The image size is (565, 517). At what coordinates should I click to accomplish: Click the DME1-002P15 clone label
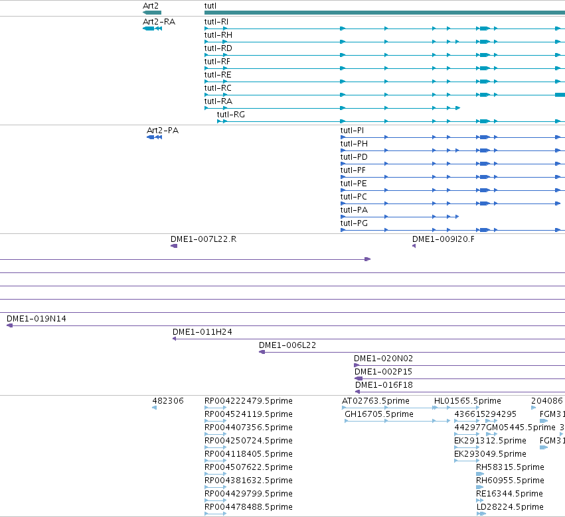pos(383,372)
